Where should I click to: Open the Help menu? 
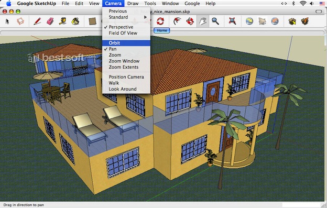pyautogui.click(x=211, y=4)
